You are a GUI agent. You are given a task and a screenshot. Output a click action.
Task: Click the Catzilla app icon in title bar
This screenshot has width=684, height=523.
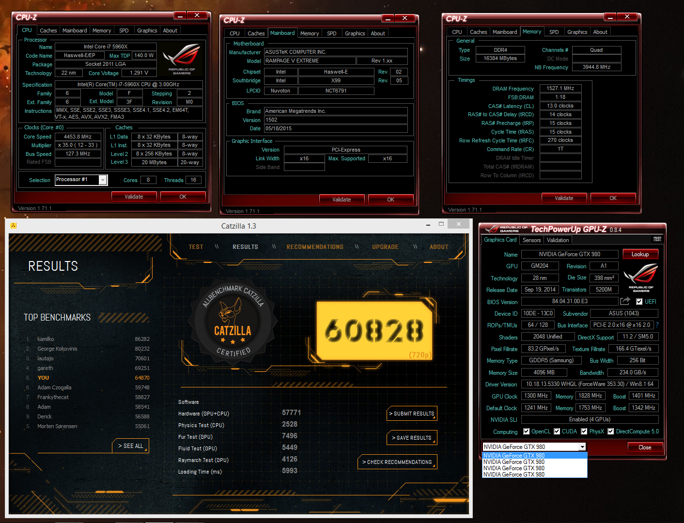pyautogui.click(x=13, y=226)
